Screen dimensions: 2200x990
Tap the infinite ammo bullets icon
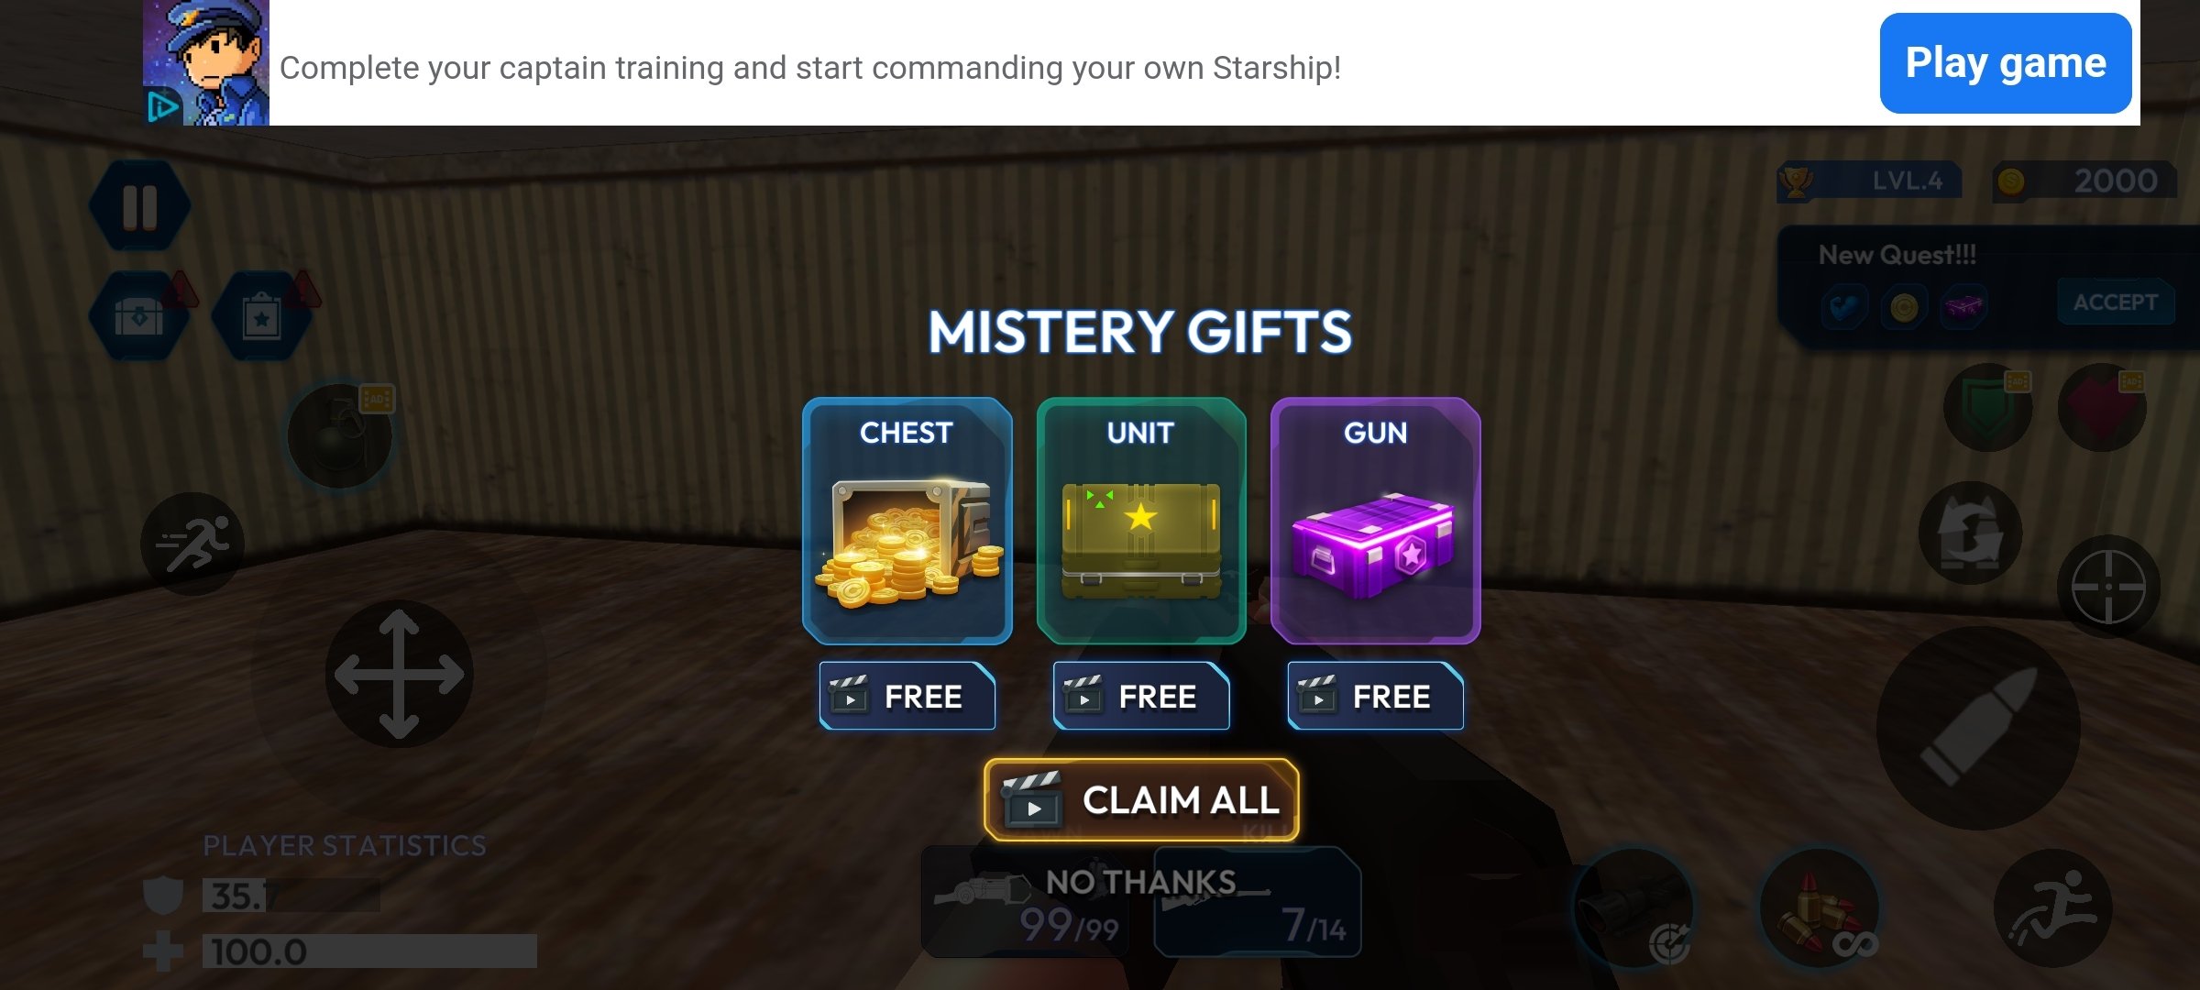click(x=1820, y=908)
